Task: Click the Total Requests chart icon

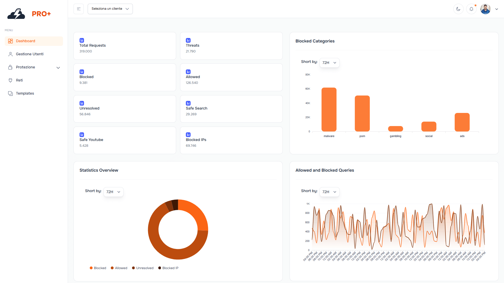Action: 82,40
